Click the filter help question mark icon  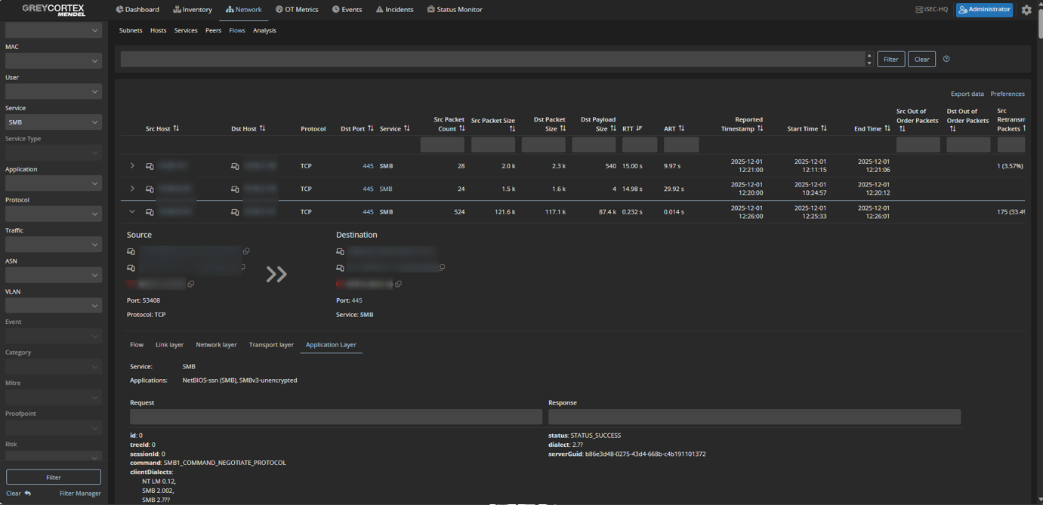point(946,59)
